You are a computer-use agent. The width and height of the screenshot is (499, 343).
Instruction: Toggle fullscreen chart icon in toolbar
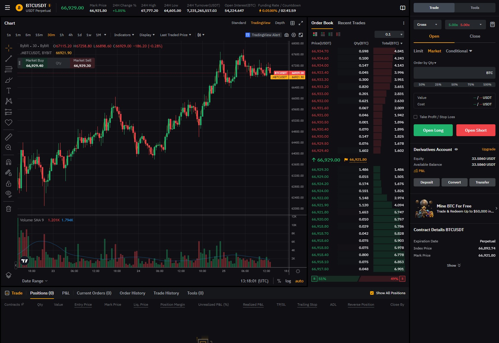[x=301, y=35]
